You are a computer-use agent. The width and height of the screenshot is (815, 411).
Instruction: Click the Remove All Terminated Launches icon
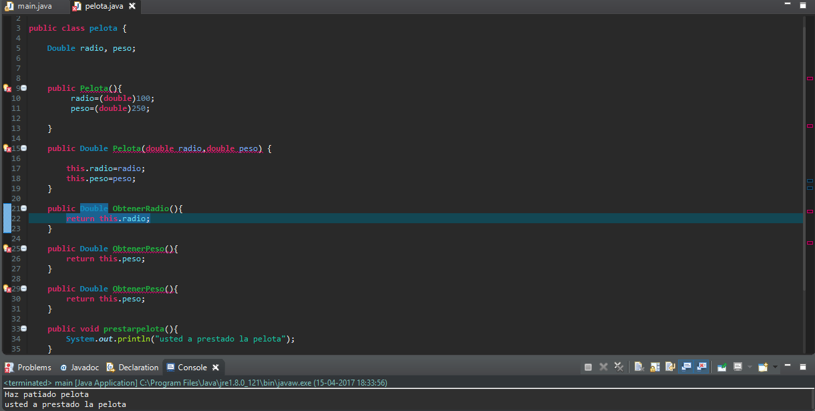(619, 367)
